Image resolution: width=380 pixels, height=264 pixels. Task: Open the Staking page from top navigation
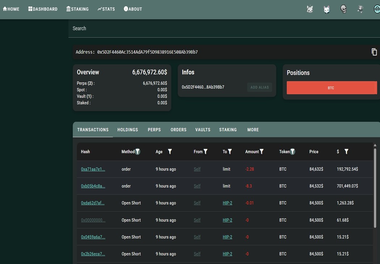click(77, 9)
